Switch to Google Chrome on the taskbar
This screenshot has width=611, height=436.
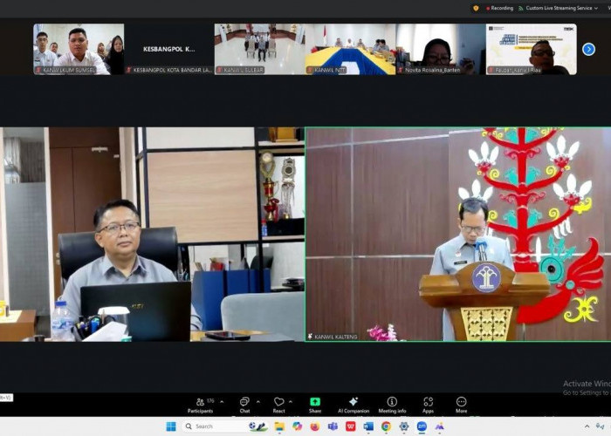386,426
